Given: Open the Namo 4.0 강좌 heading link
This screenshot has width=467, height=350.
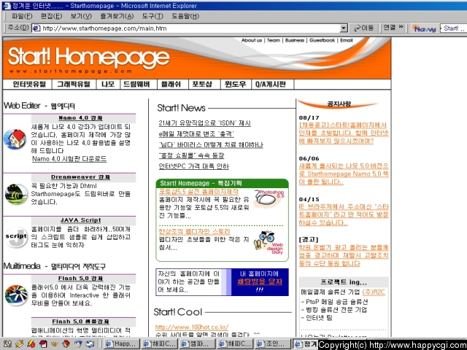Looking at the screenshot, I should 80,118.
